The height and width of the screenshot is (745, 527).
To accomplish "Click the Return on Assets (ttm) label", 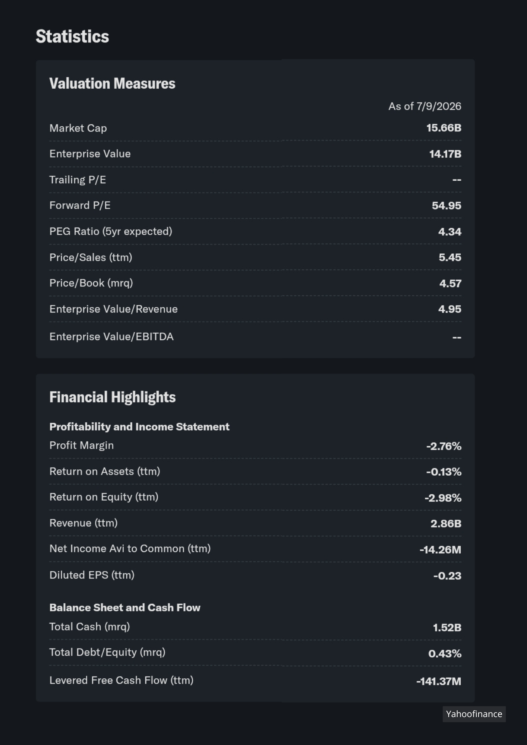I will click(105, 472).
